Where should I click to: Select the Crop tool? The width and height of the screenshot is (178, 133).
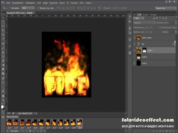coord(3,35)
